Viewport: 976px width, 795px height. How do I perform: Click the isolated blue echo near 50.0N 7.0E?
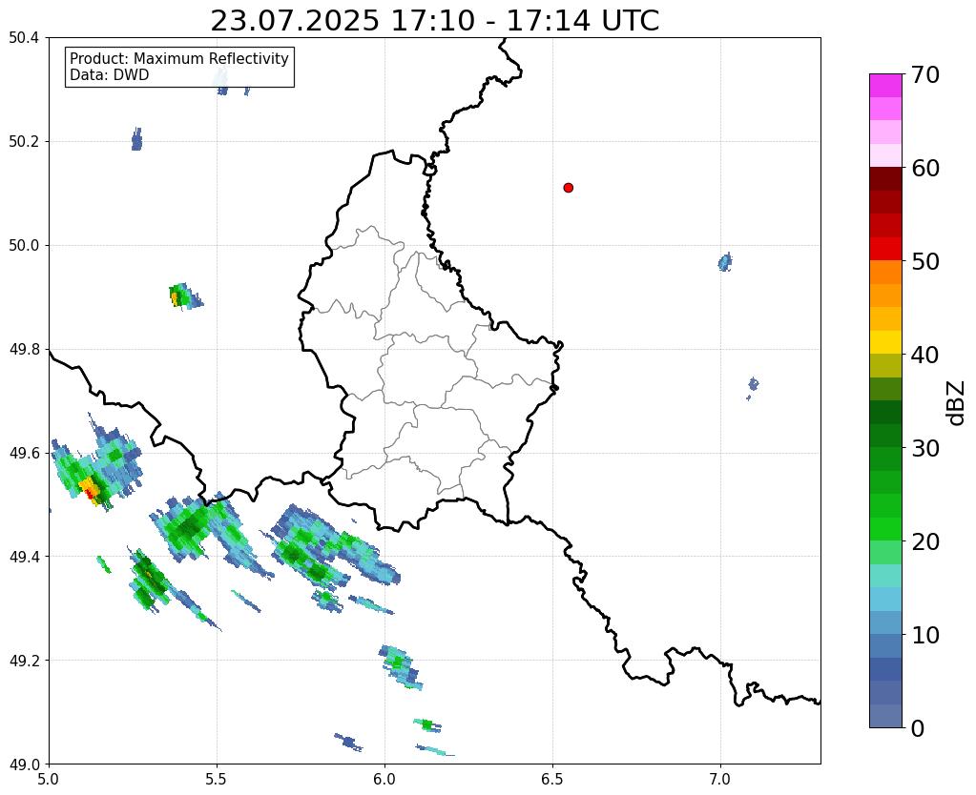tap(724, 262)
